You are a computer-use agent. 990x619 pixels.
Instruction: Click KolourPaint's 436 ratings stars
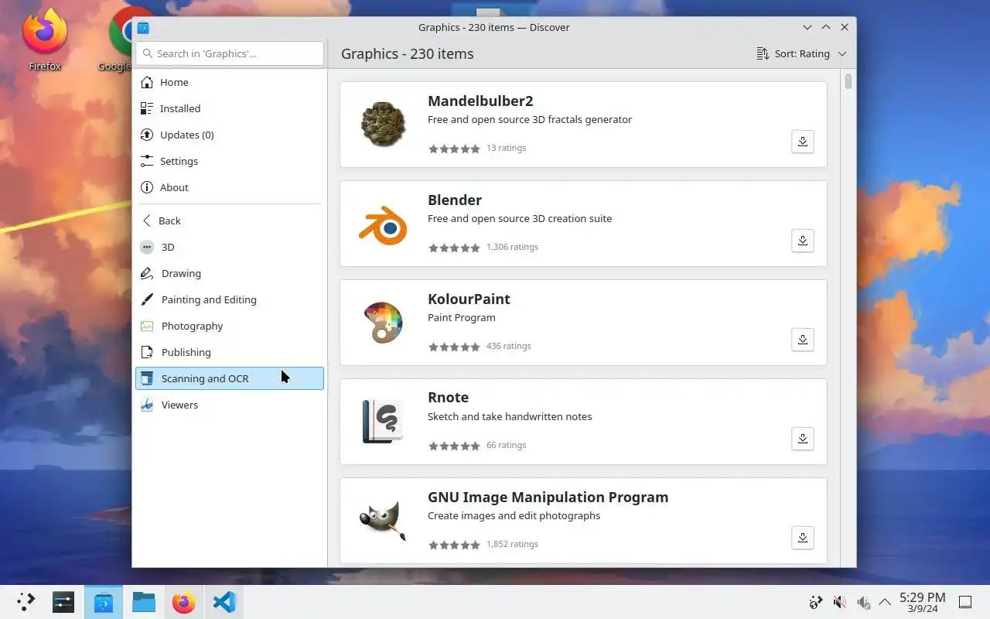coord(454,347)
